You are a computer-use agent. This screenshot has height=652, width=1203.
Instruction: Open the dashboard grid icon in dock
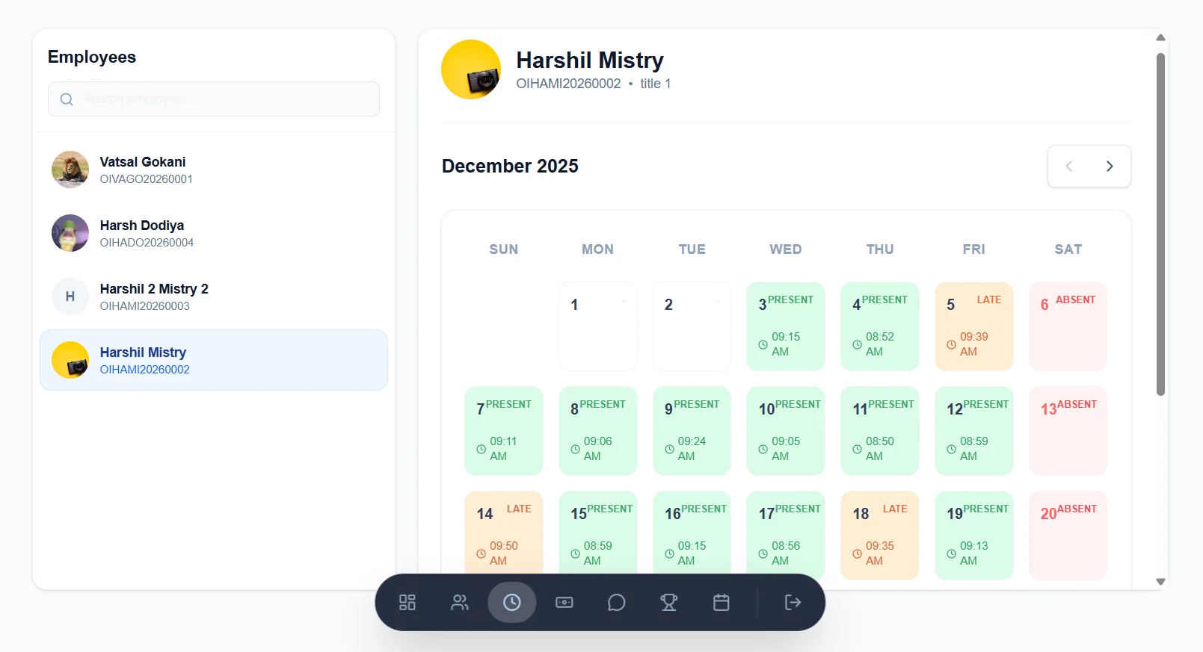tap(407, 603)
